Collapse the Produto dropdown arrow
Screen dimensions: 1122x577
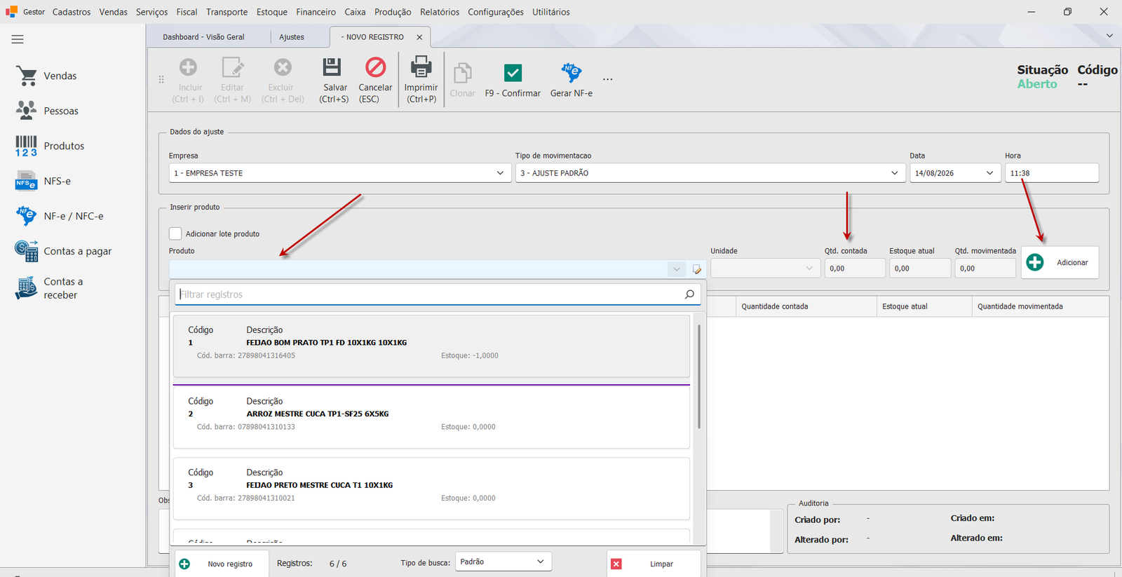[676, 269]
